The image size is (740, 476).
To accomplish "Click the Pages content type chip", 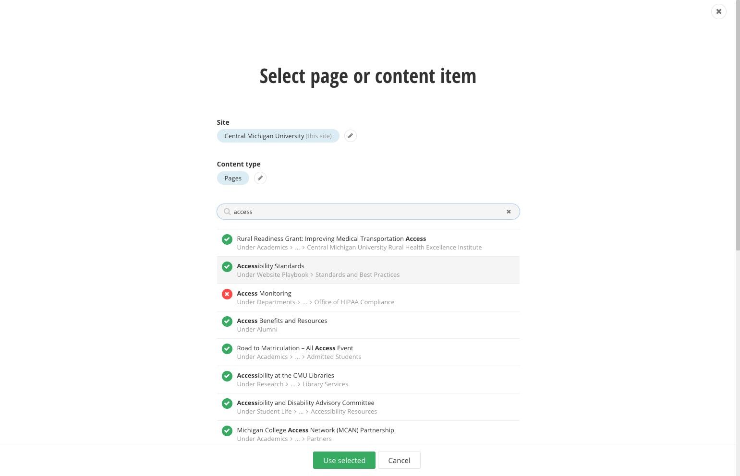I will tap(233, 178).
